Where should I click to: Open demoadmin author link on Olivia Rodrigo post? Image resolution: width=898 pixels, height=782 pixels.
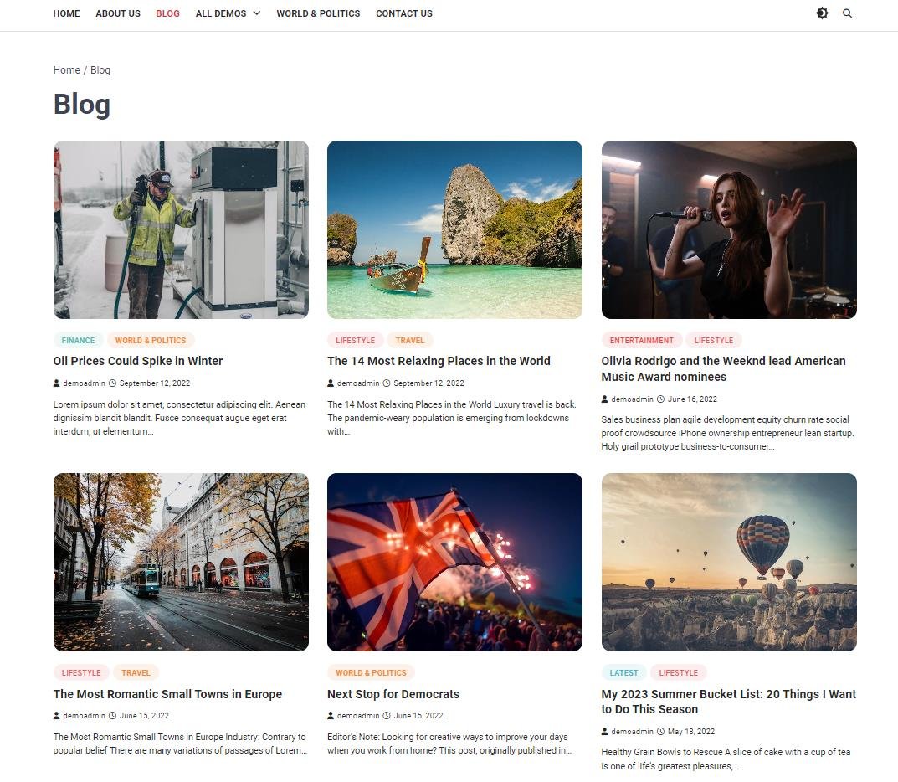click(x=632, y=399)
